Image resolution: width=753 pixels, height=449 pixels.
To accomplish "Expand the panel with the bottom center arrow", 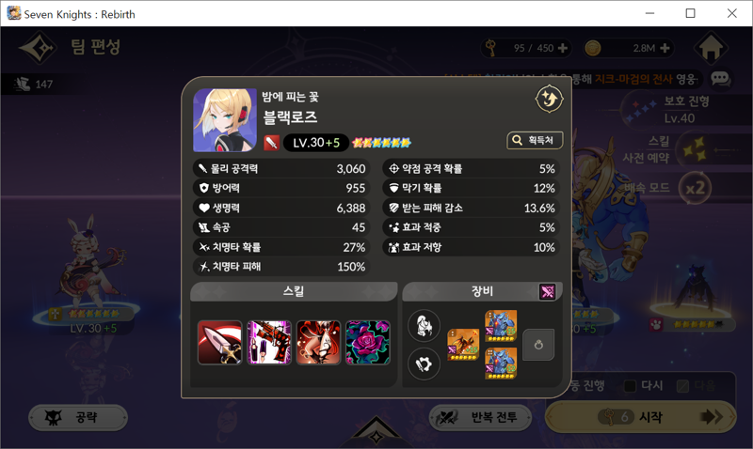I will pos(376,432).
